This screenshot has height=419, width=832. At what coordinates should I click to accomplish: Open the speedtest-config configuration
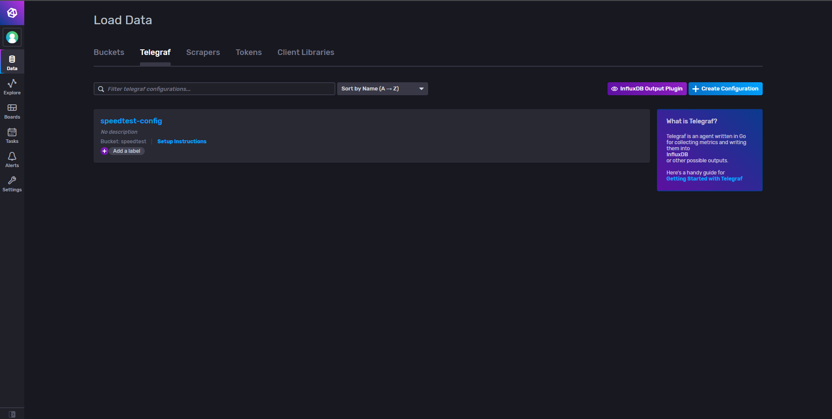131,121
